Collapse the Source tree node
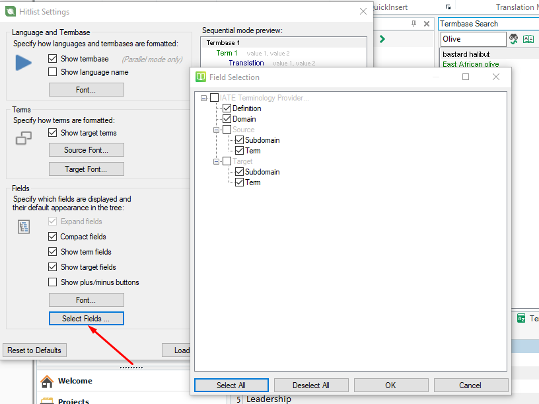Viewport: 539px width, 404px height. 216,130
